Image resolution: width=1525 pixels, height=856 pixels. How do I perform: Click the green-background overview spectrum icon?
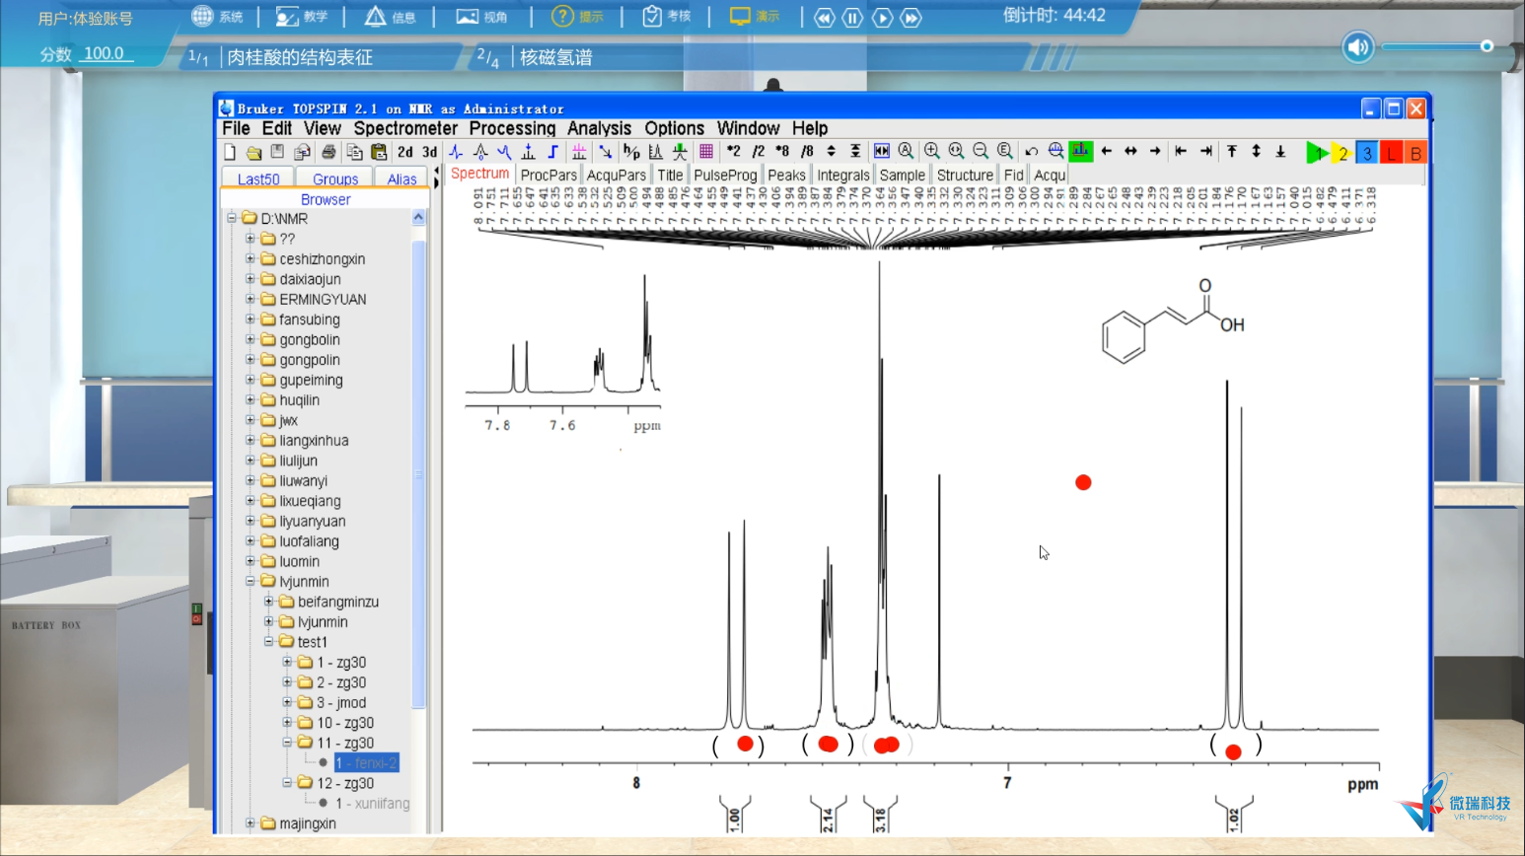click(x=1081, y=151)
